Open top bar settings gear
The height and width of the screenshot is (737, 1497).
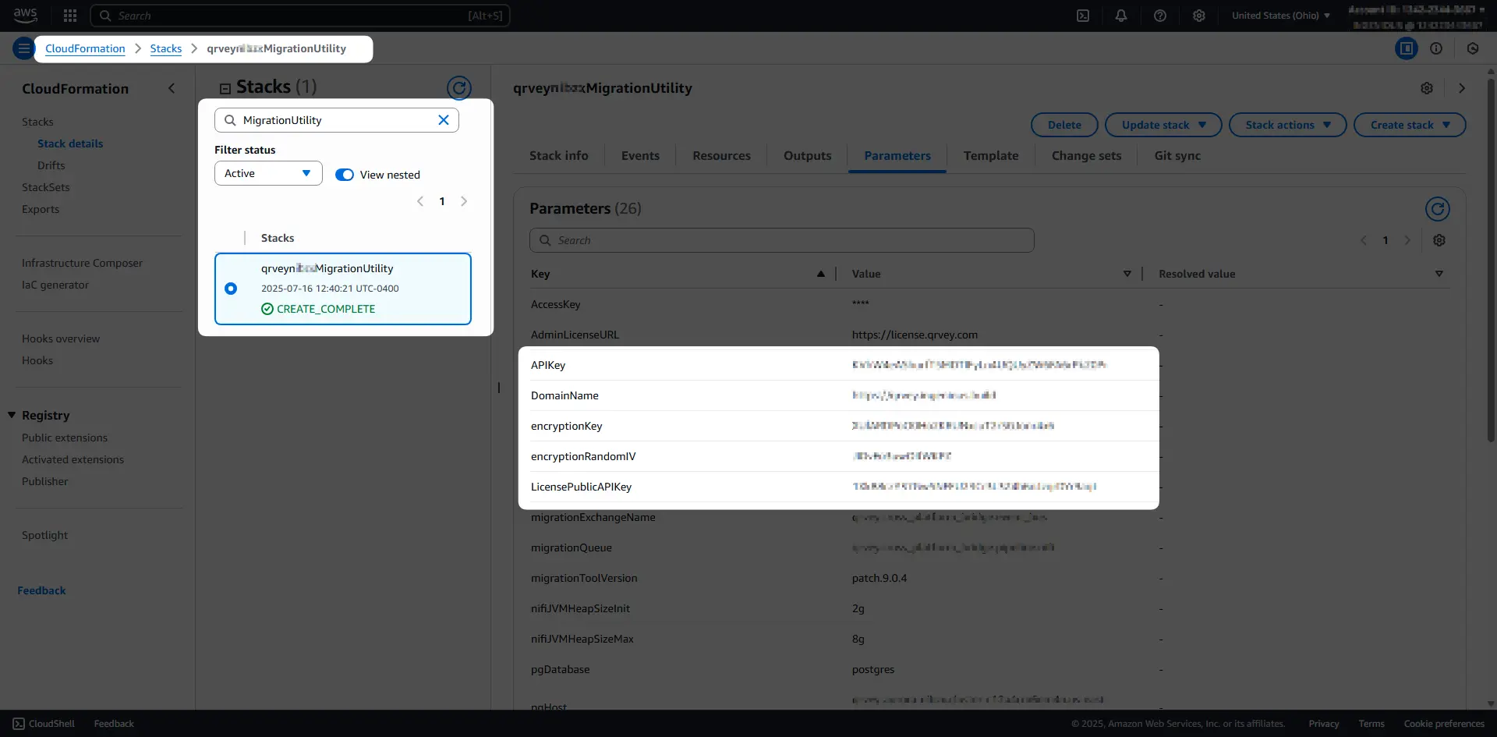tap(1199, 16)
